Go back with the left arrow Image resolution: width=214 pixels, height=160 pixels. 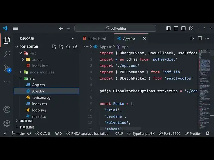pyautogui.click(x=61, y=28)
